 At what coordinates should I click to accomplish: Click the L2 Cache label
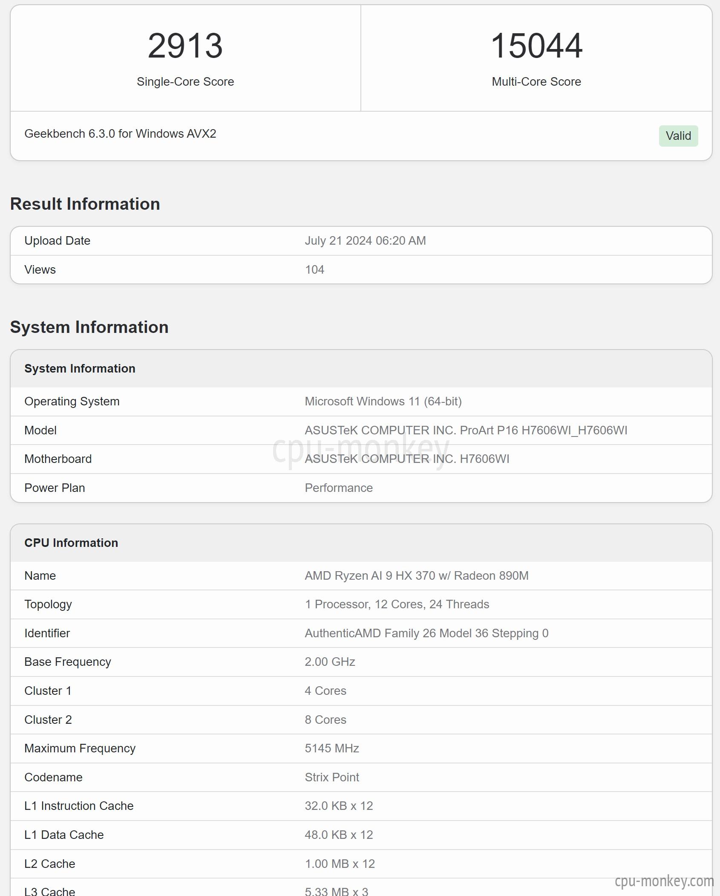(x=50, y=864)
